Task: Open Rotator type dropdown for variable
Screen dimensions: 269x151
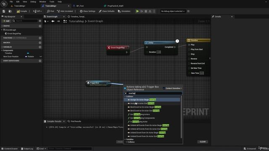Action: [x=30, y=57]
